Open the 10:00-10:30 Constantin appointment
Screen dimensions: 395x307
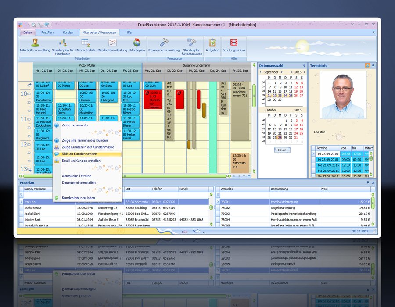pyautogui.click(x=43, y=96)
